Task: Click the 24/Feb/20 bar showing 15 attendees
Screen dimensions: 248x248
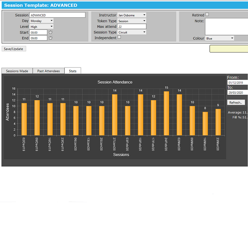Action: click(166, 113)
